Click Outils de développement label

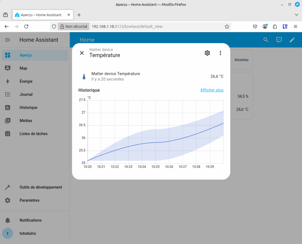41,187
